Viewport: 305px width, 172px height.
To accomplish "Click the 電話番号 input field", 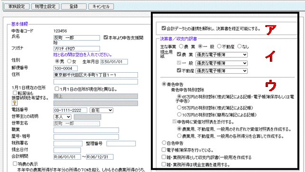I will [70, 110].
